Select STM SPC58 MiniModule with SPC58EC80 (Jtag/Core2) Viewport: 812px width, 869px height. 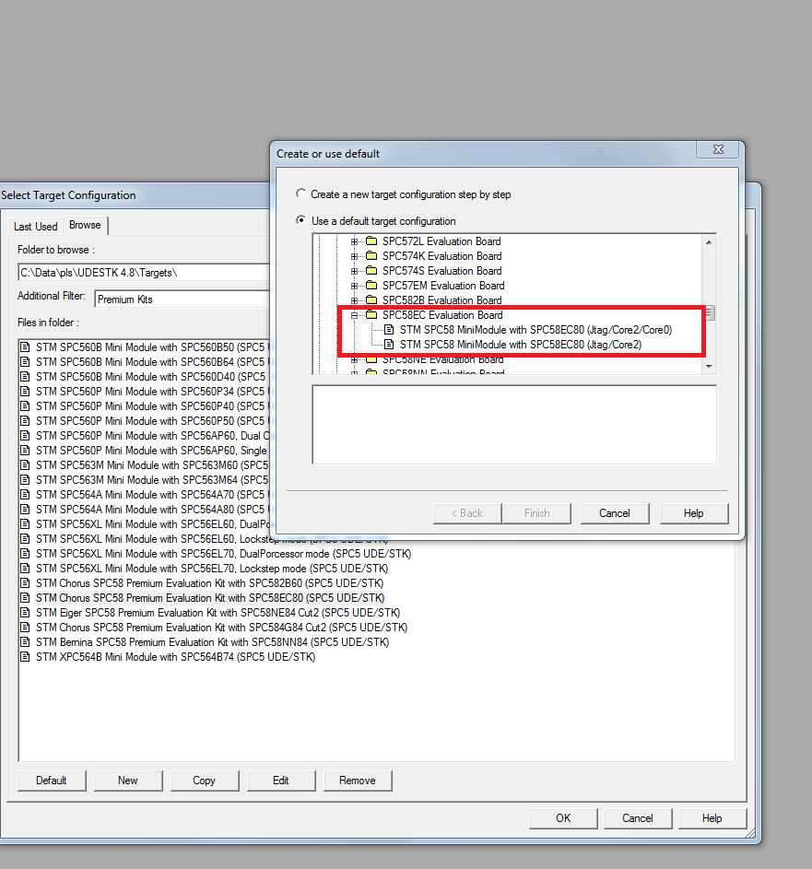click(x=521, y=345)
